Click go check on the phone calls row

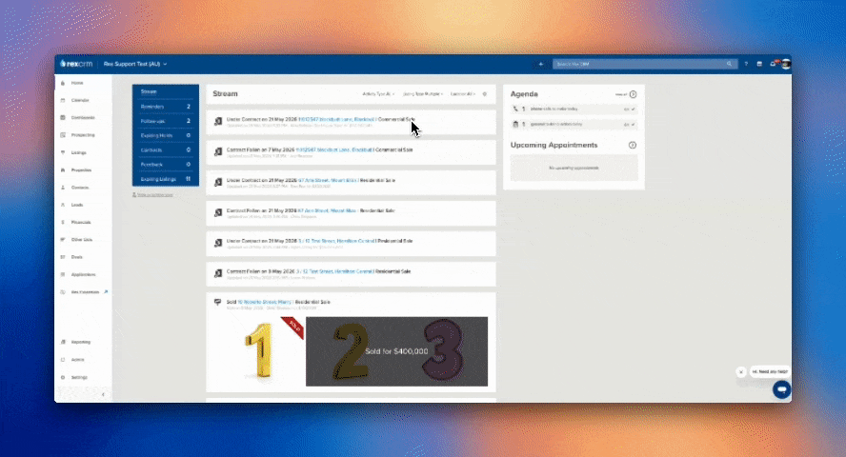[630, 109]
